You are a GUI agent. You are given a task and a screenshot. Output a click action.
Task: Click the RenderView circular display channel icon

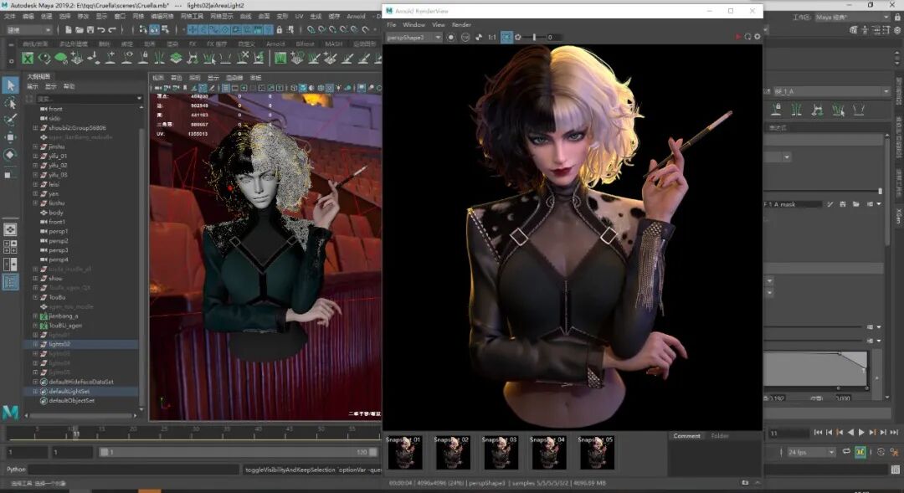pos(451,37)
